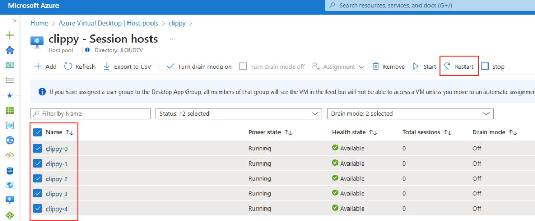Click the Directory info icon

coord(87,50)
